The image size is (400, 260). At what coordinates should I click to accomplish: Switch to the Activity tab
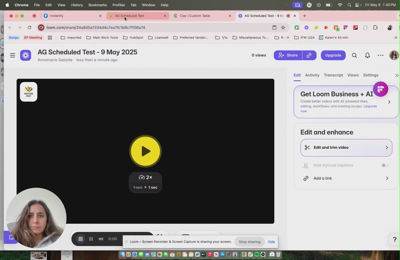click(312, 75)
